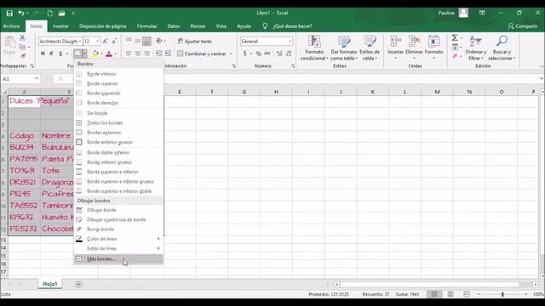Click the text orientation icon
The height and width of the screenshot is (306, 545).
click(x=159, y=41)
